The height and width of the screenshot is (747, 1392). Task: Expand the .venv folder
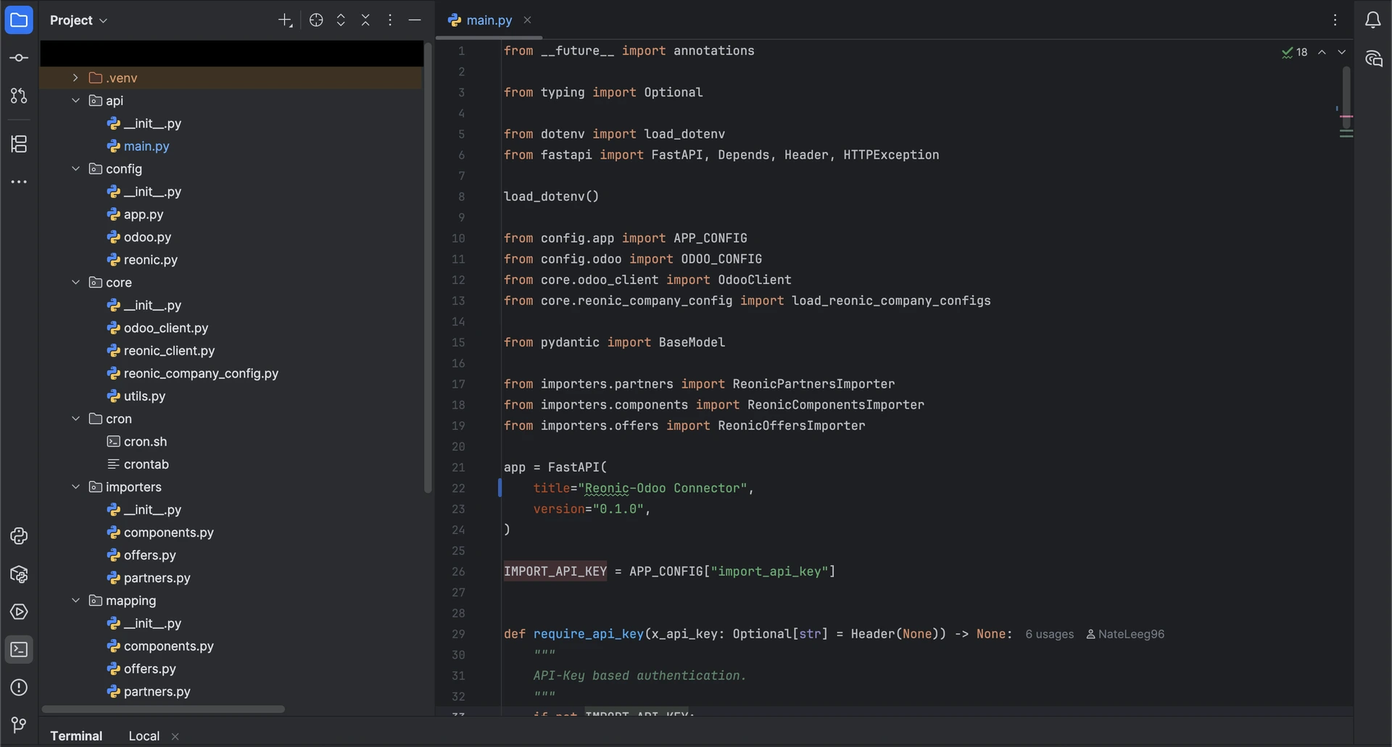point(76,78)
